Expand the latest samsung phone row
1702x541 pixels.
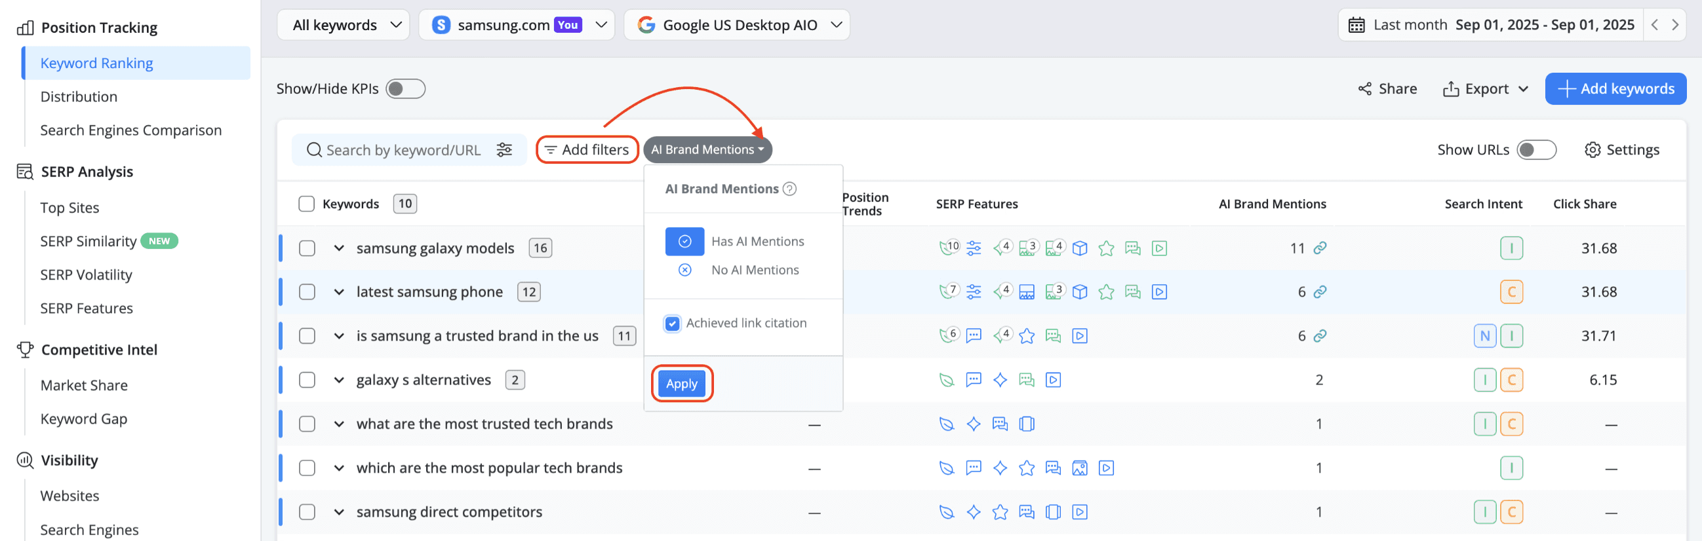pyautogui.click(x=339, y=291)
